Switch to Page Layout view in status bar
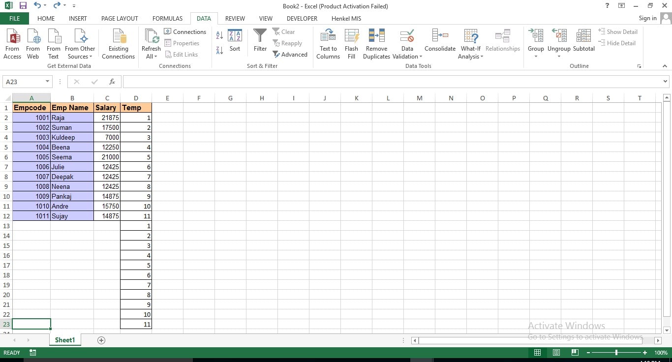The height and width of the screenshot is (362, 672). (556, 353)
